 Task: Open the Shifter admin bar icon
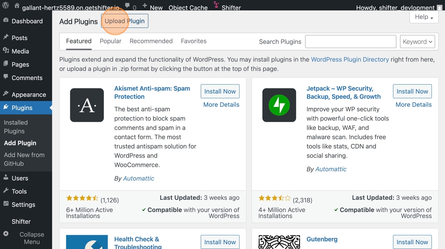tap(217, 5)
